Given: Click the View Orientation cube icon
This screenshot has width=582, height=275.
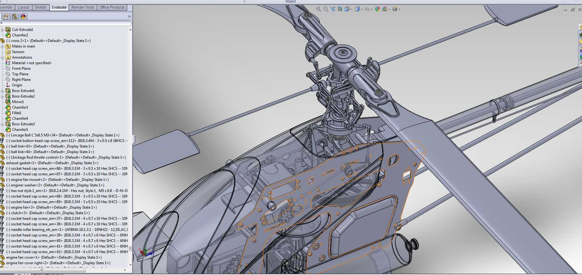Looking at the screenshot, I should [x=347, y=9].
